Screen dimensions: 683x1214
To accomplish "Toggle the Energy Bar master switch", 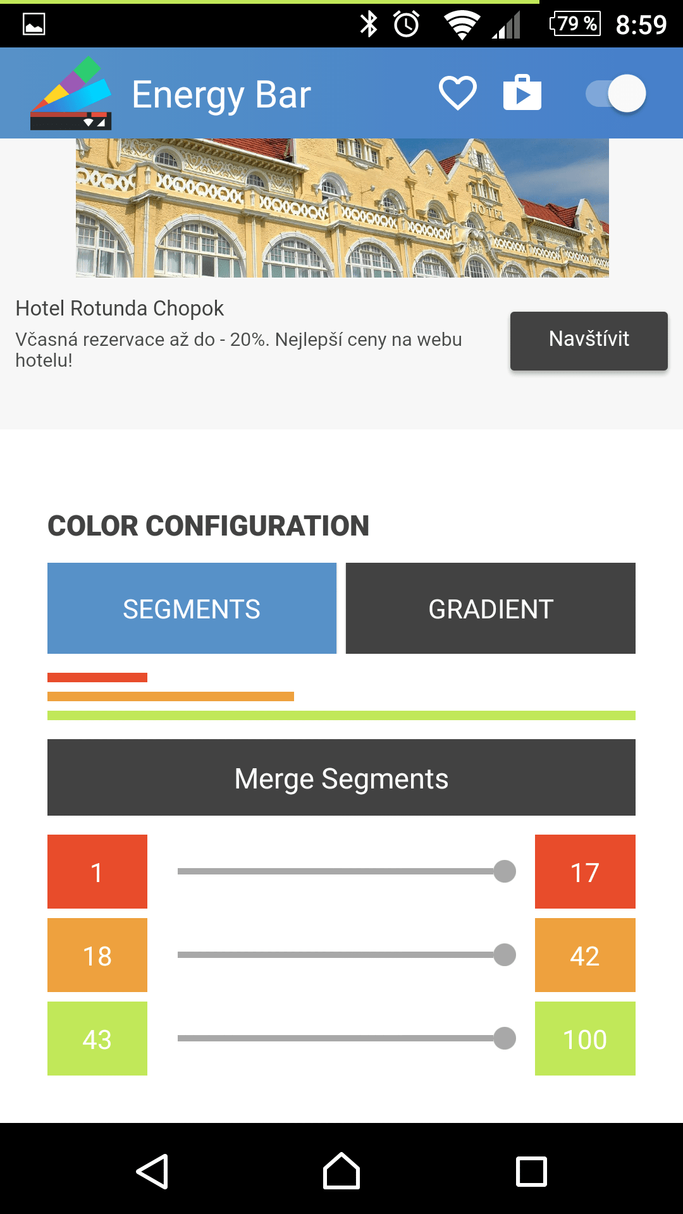I will 616,94.
